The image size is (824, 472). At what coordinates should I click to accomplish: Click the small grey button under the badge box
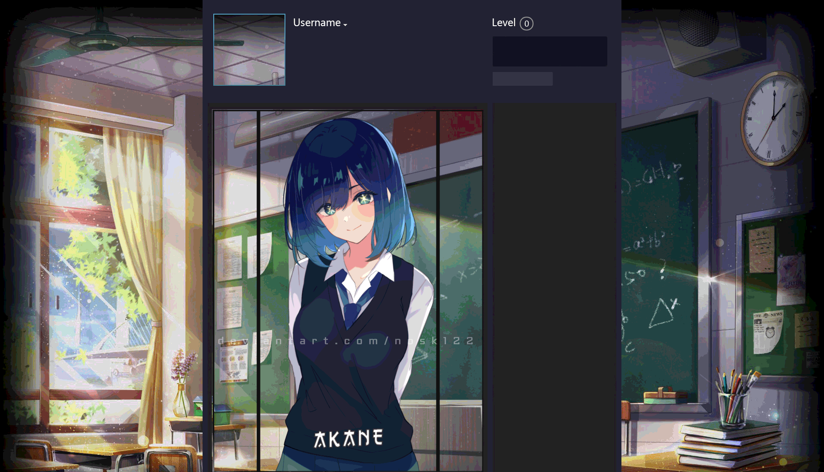pos(523,79)
